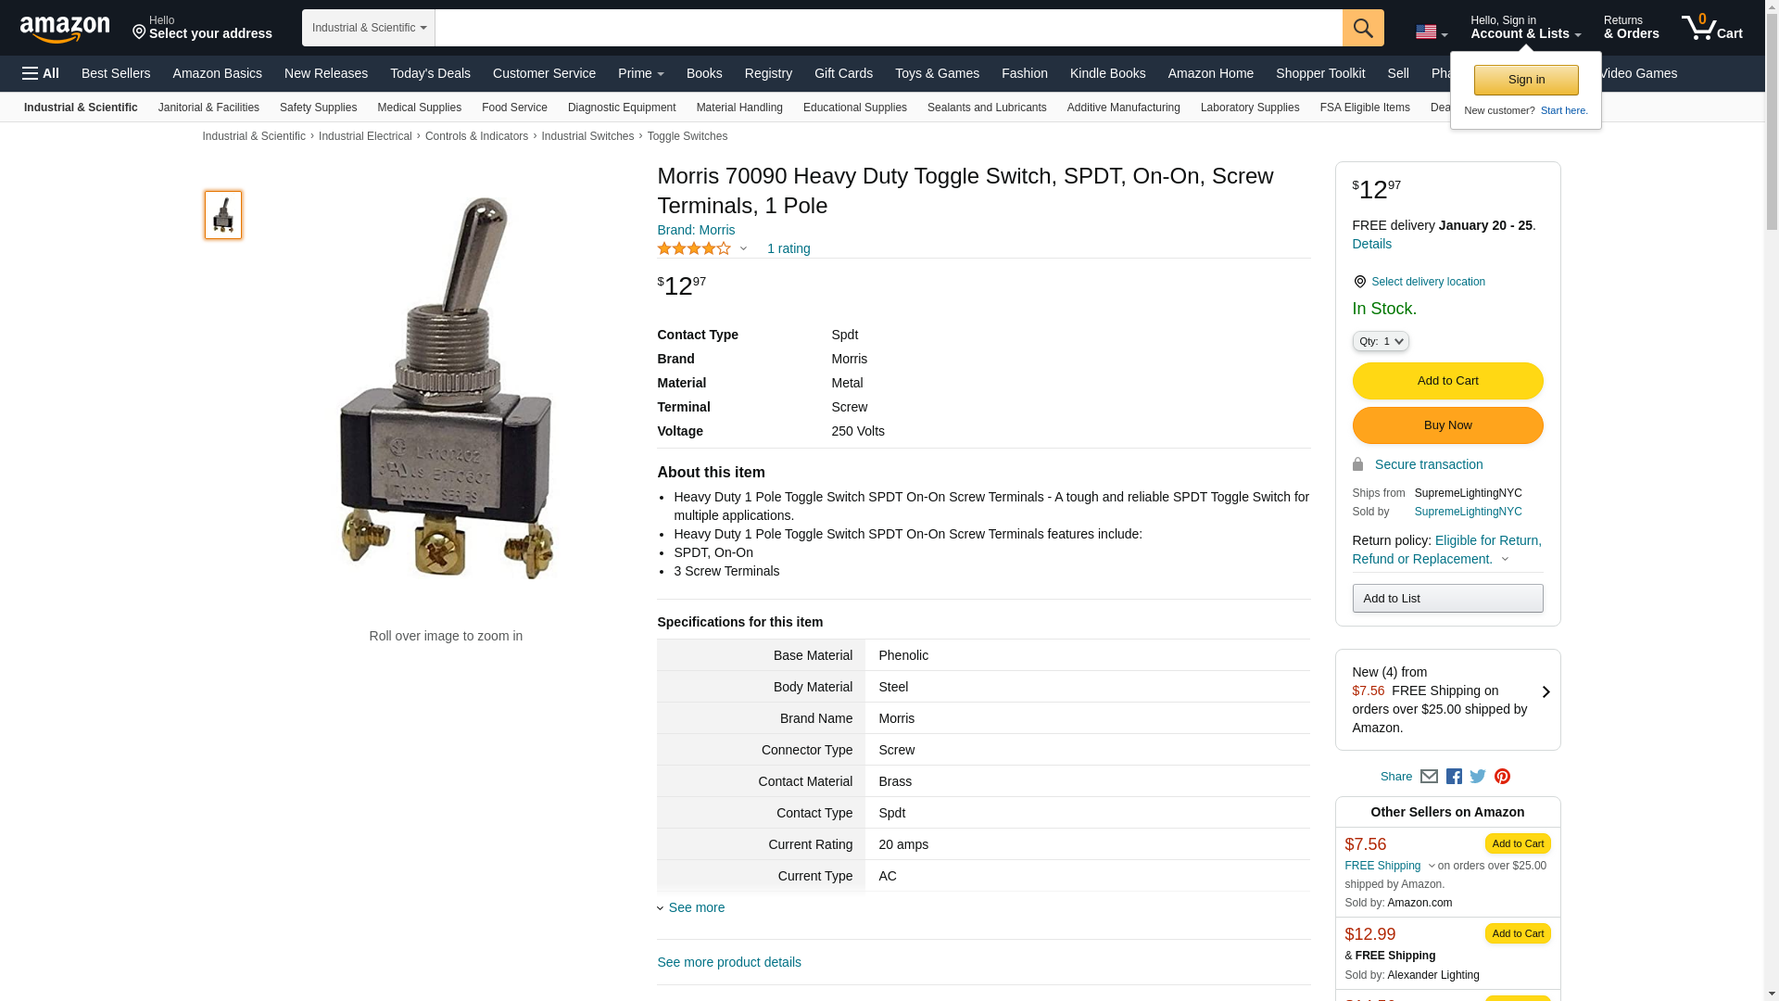This screenshot has height=1001, width=1779.
Task: Share product on Twitter
Action: (1478, 777)
